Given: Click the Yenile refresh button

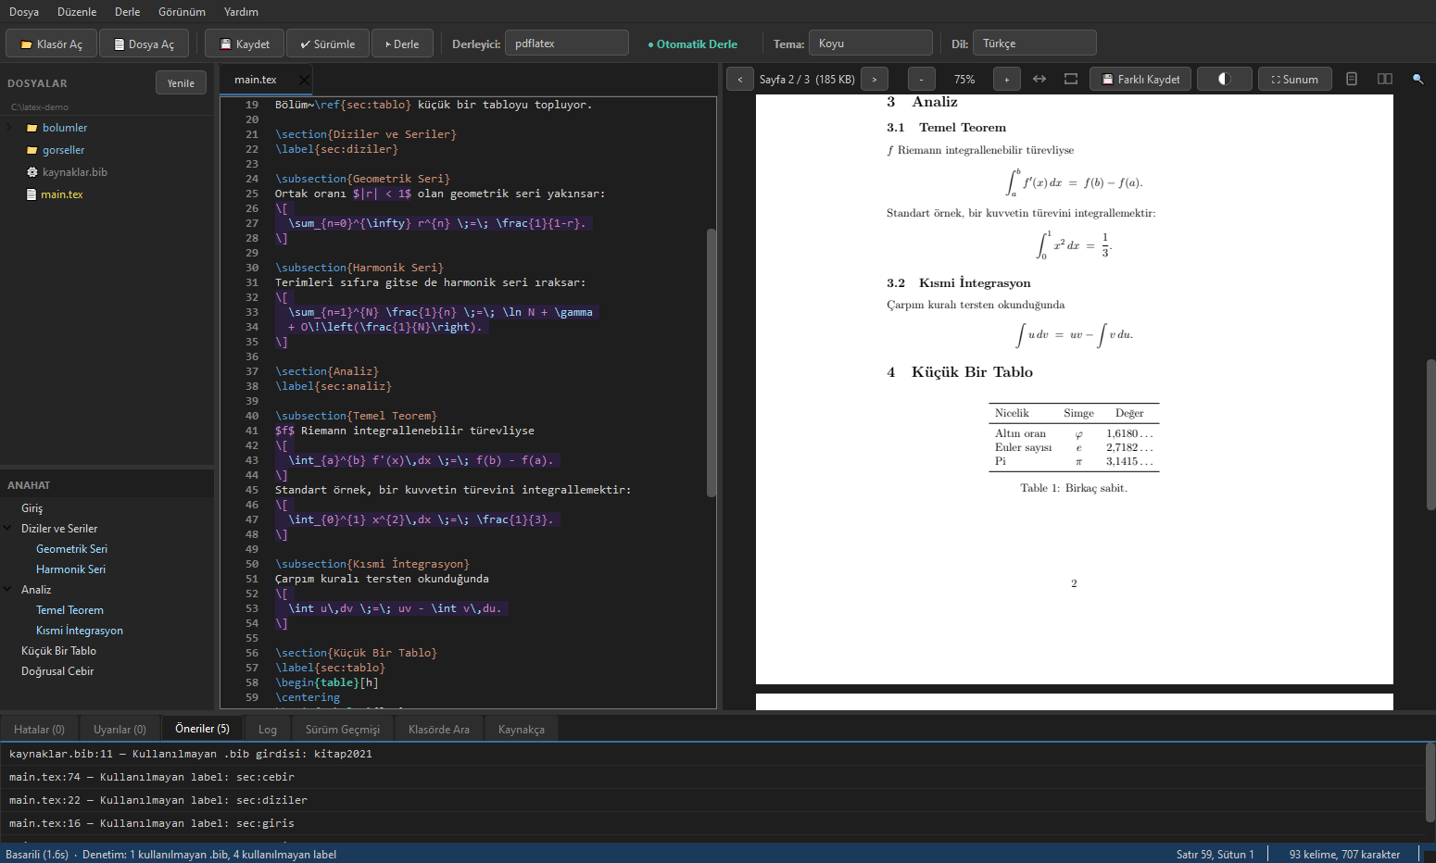Looking at the screenshot, I should click(x=181, y=83).
